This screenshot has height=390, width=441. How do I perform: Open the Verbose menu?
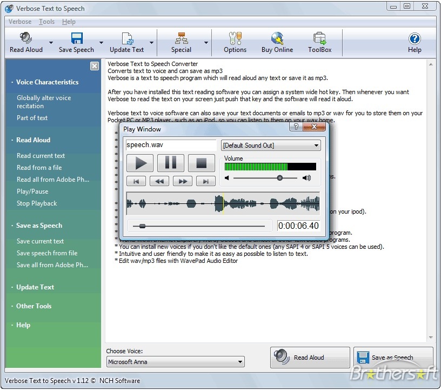(x=20, y=22)
